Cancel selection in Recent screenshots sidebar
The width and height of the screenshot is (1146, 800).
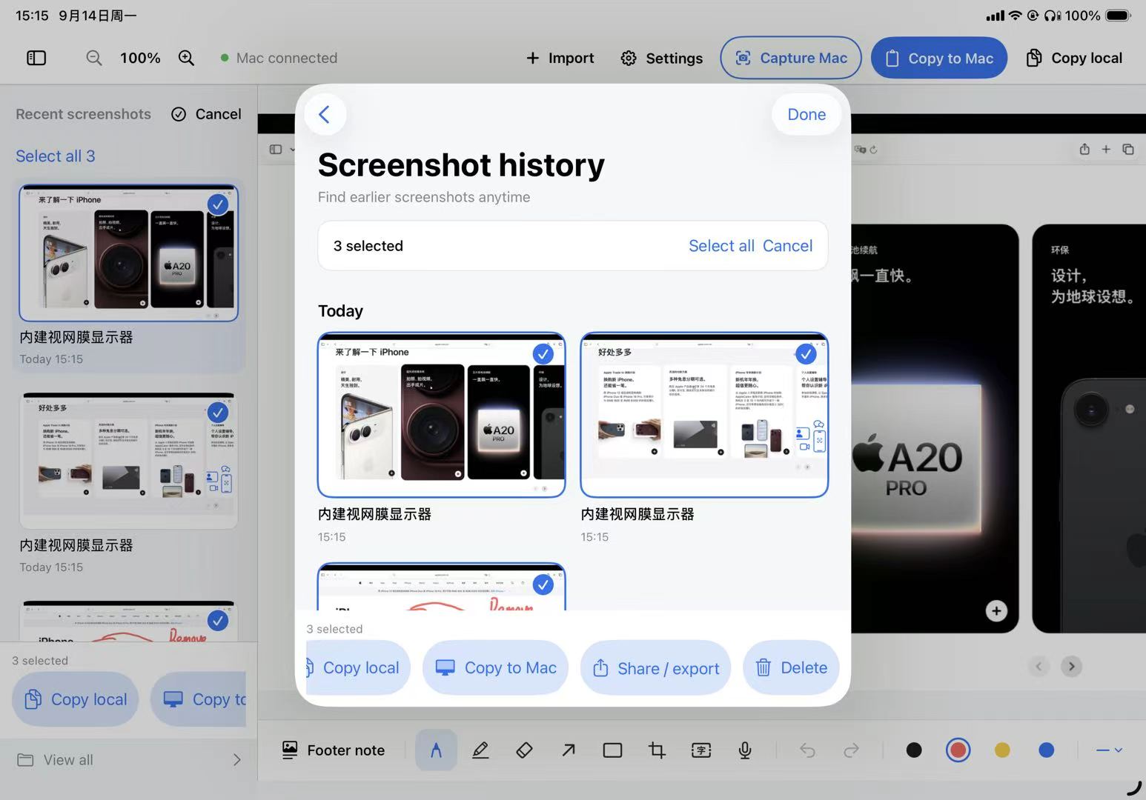tap(206, 114)
